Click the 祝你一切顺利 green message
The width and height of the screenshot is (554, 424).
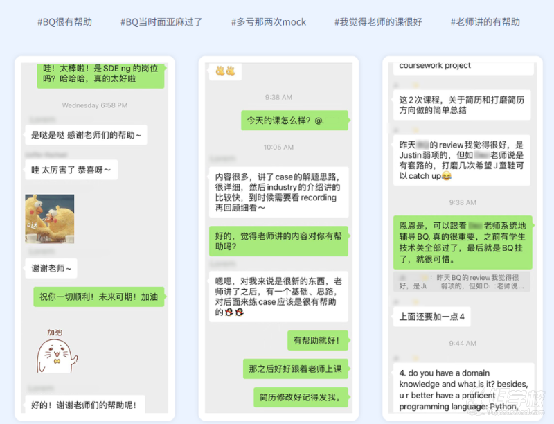click(x=98, y=297)
